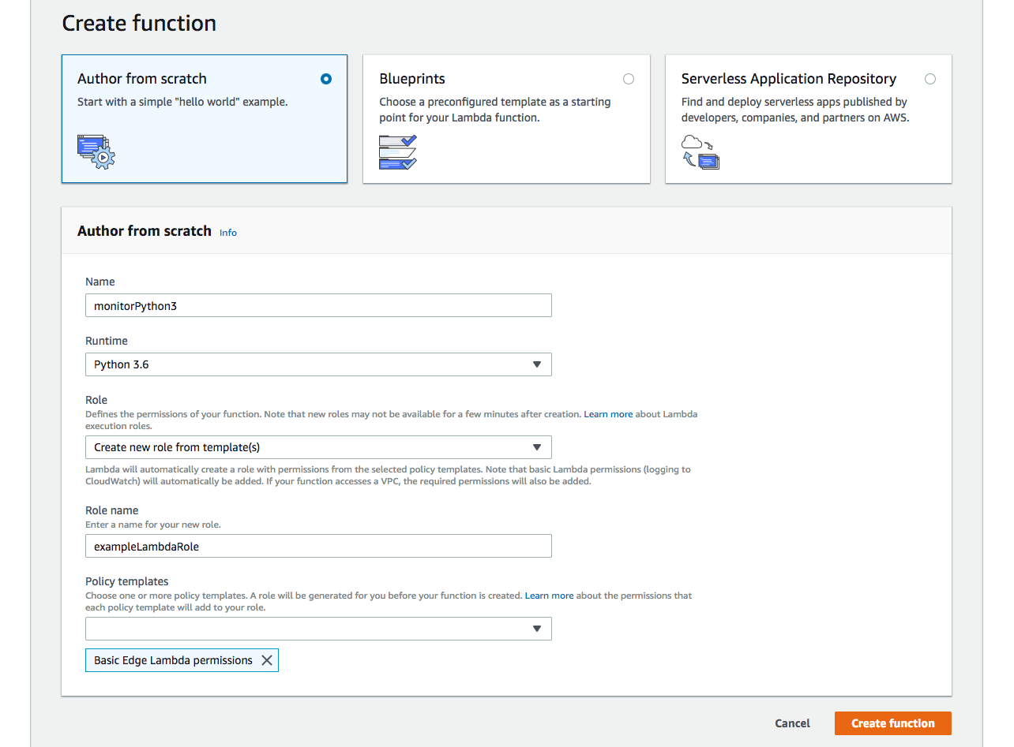Image resolution: width=1014 pixels, height=747 pixels.
Task: Select the Author from scratch radio button
Action: 326,79
